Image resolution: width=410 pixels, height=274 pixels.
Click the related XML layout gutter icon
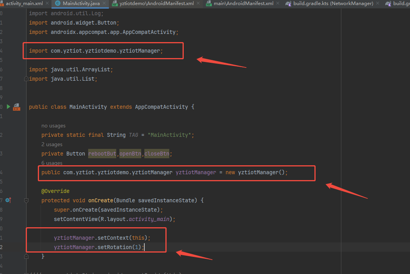[16, 107]
